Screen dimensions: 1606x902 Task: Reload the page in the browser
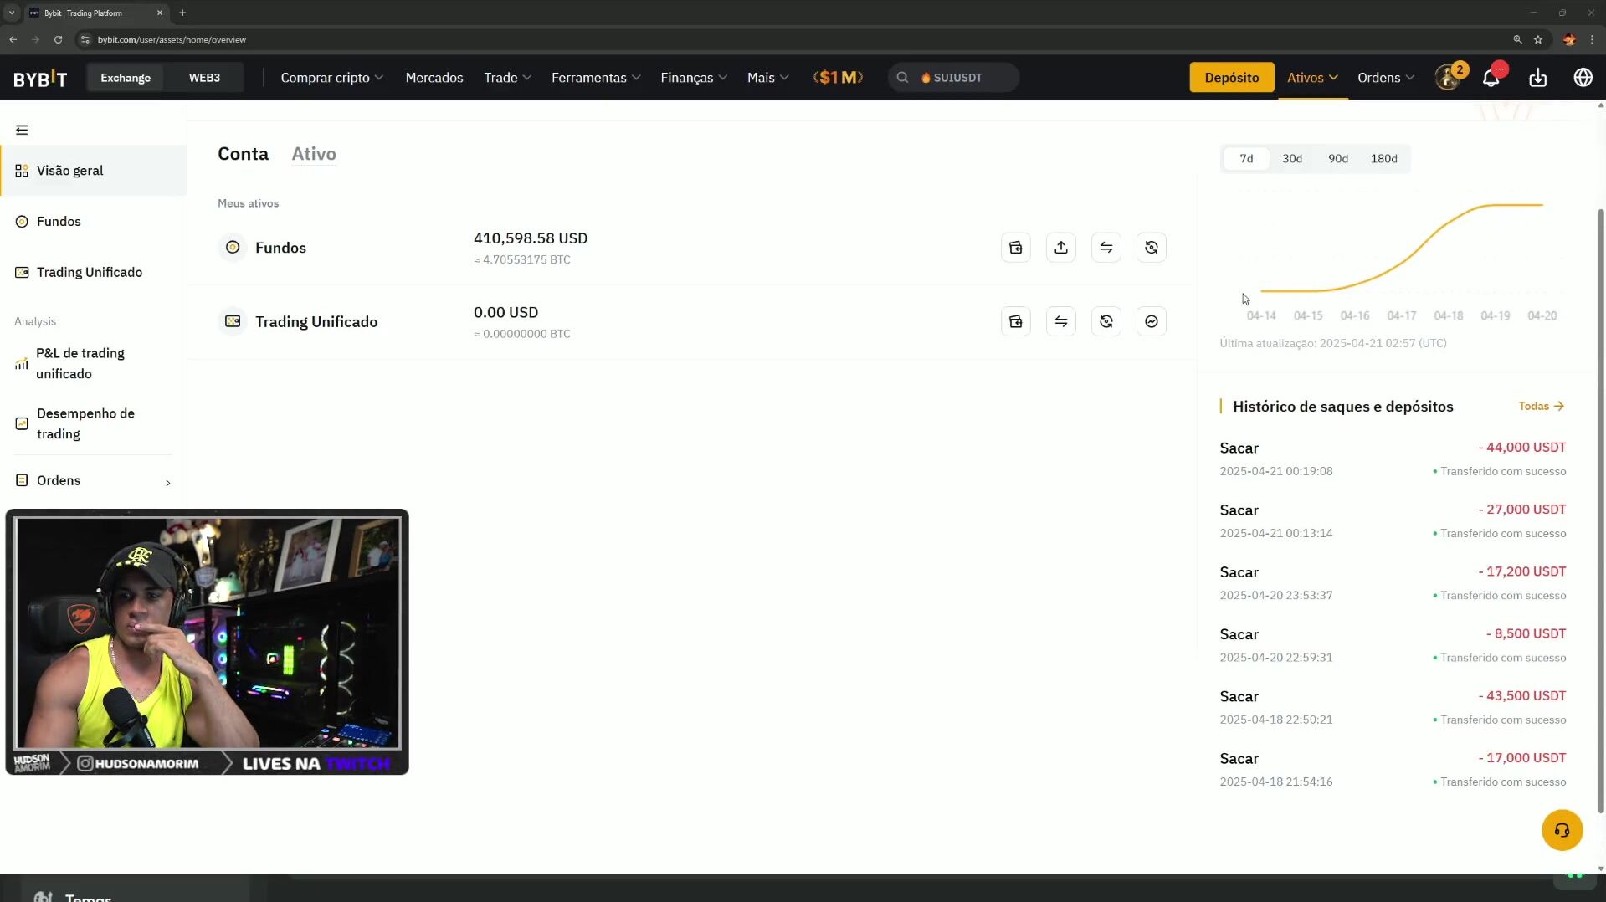pos(58,39)
